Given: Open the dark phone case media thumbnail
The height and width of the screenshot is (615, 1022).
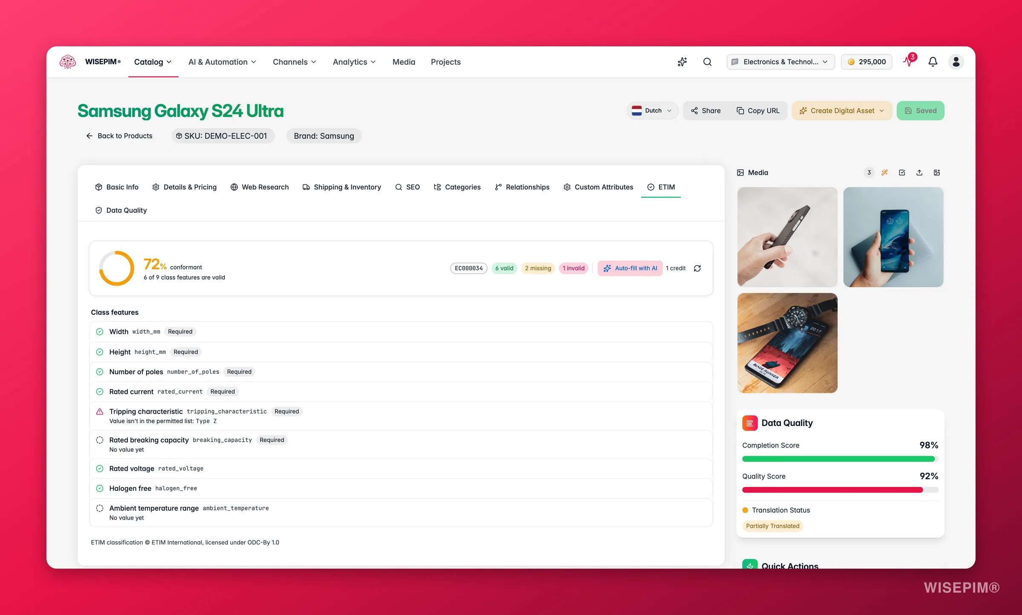Looking at the screenshot, I should [x=787, y=237].
